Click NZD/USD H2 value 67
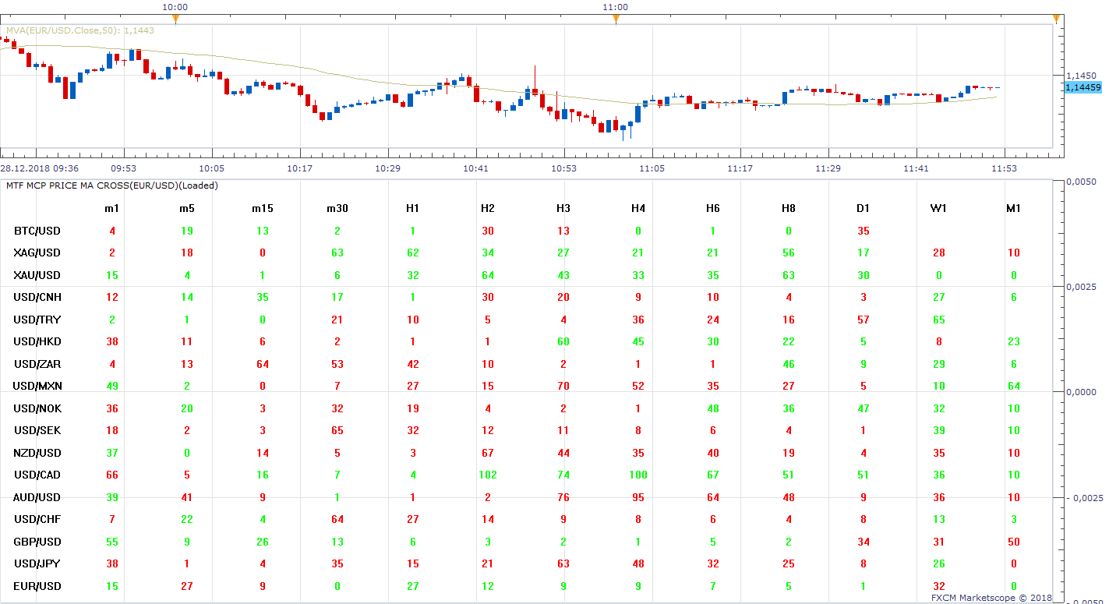Viewport: 1109px width, 604px height. click(488, 453)
